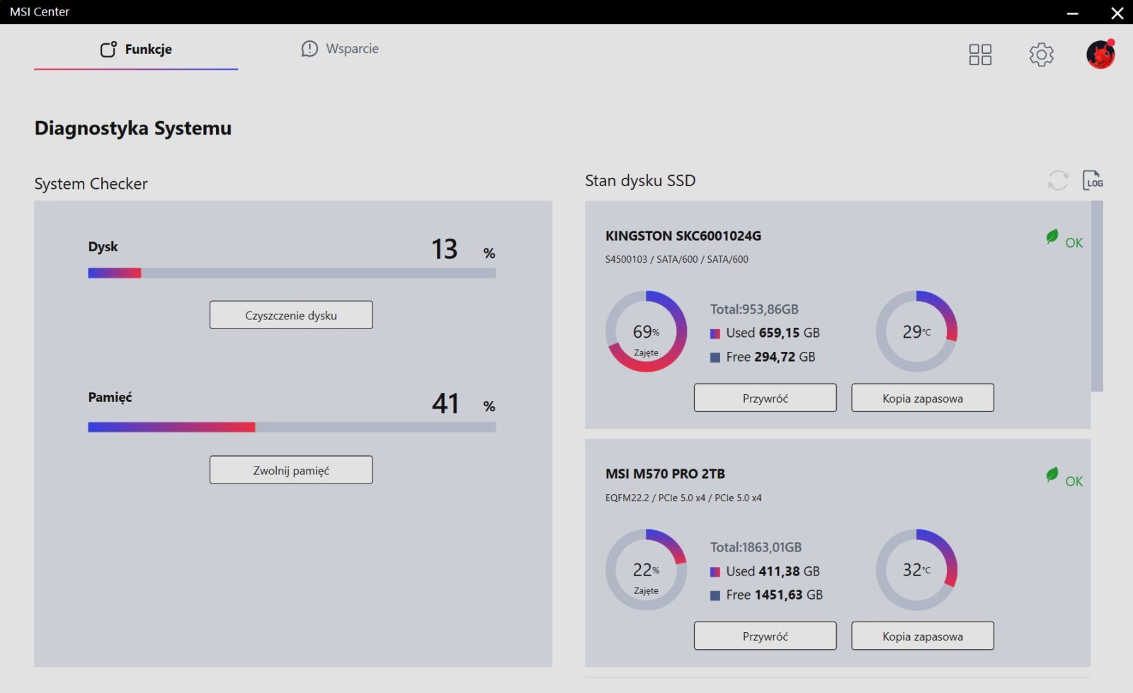The image size is (1133, 693).
Task: Click Kopia zapasowa for MSI M570 PRO
Action: (x=922, y=636)
